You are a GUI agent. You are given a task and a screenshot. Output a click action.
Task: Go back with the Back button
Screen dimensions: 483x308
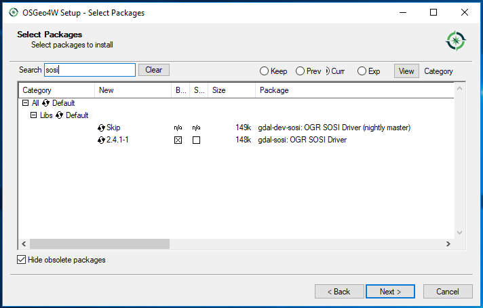tap(339, 291)
